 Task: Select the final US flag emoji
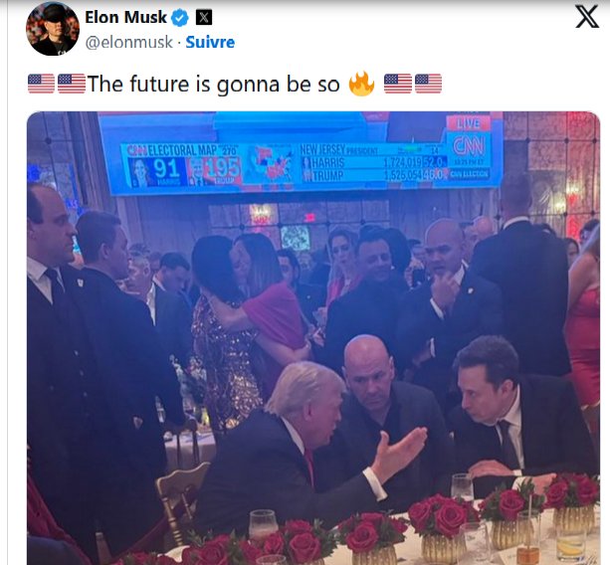(x=428, y=84)
